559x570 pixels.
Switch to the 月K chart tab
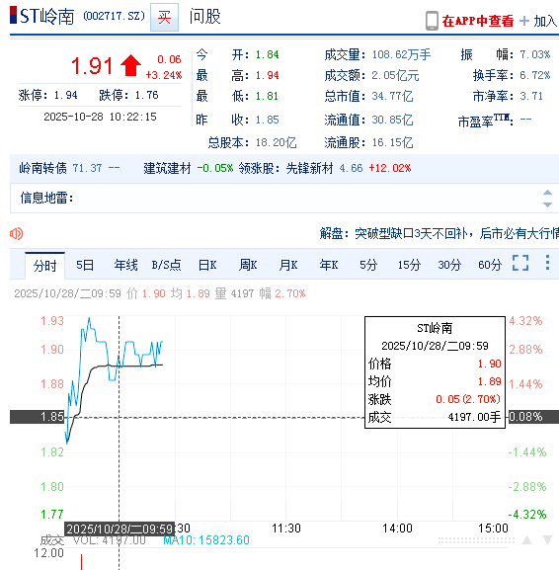point(288,265)
